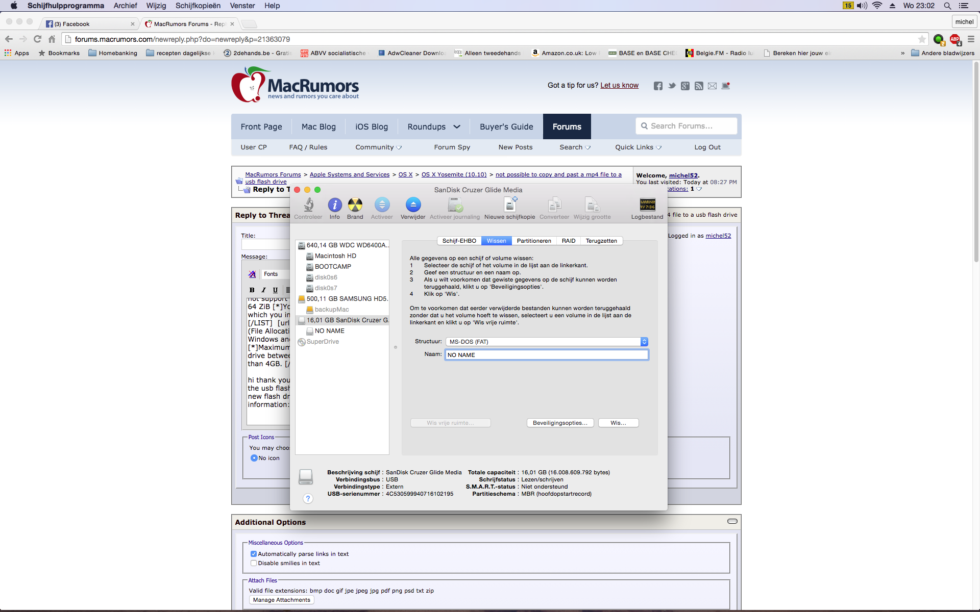The height and width of the screenshot is (612, 980).
Task: Open the Archief menu in menu bar
Action: 125,6
